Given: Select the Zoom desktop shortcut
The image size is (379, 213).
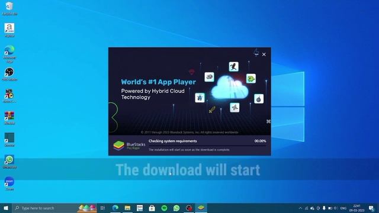Looking at the screenshot, I should pyautogui.click(x=9, y=183).
